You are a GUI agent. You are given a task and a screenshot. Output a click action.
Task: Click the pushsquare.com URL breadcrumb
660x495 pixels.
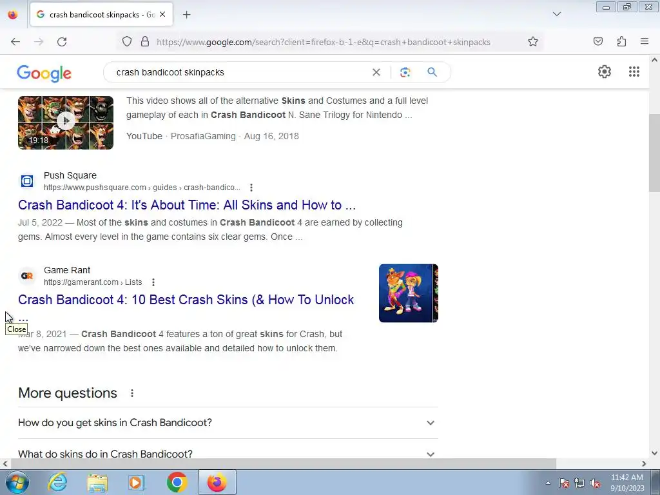coord(142,188)
